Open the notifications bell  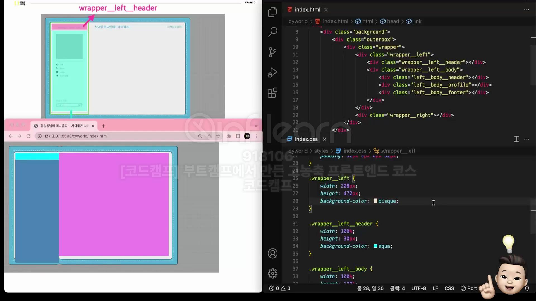[527, 288]
